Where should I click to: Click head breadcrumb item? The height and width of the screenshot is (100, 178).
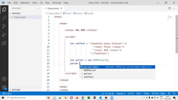tap(79, 13)
